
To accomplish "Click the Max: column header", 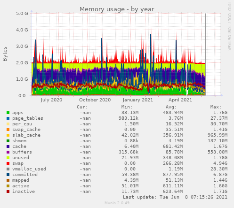I will [x=216, y=107].
